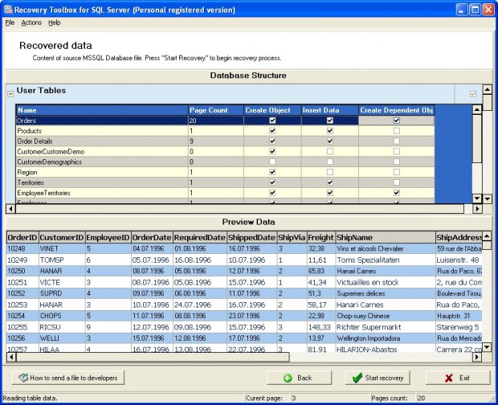Click the CustomerID column header
This screenshot has width=498, height=405.
(x=62, y=237)
